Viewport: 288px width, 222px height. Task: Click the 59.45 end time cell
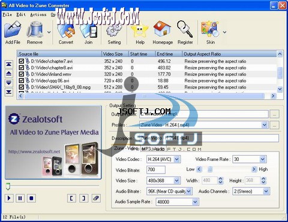click(163, 87)
